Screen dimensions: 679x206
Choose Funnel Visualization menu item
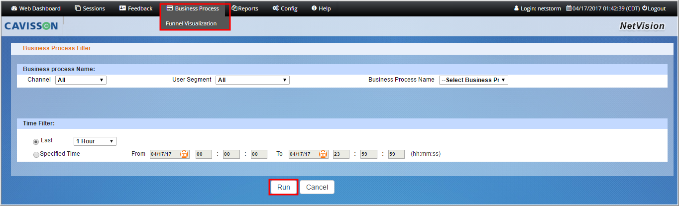click(191, 23)
